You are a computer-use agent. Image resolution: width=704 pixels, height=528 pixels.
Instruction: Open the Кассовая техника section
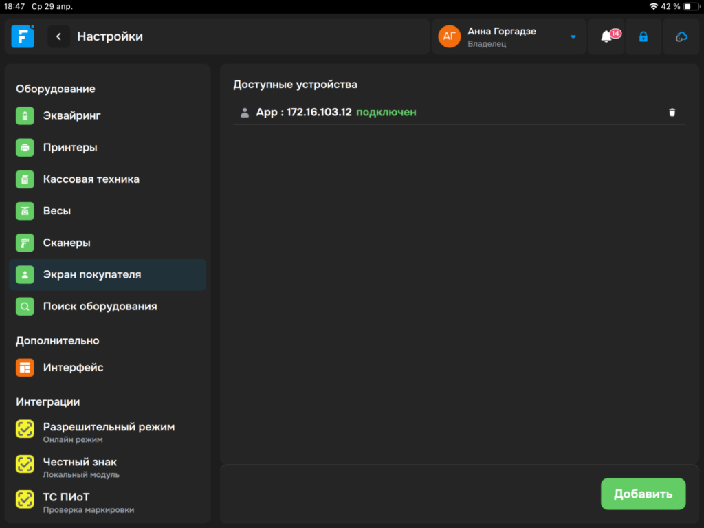pos(108,179)
